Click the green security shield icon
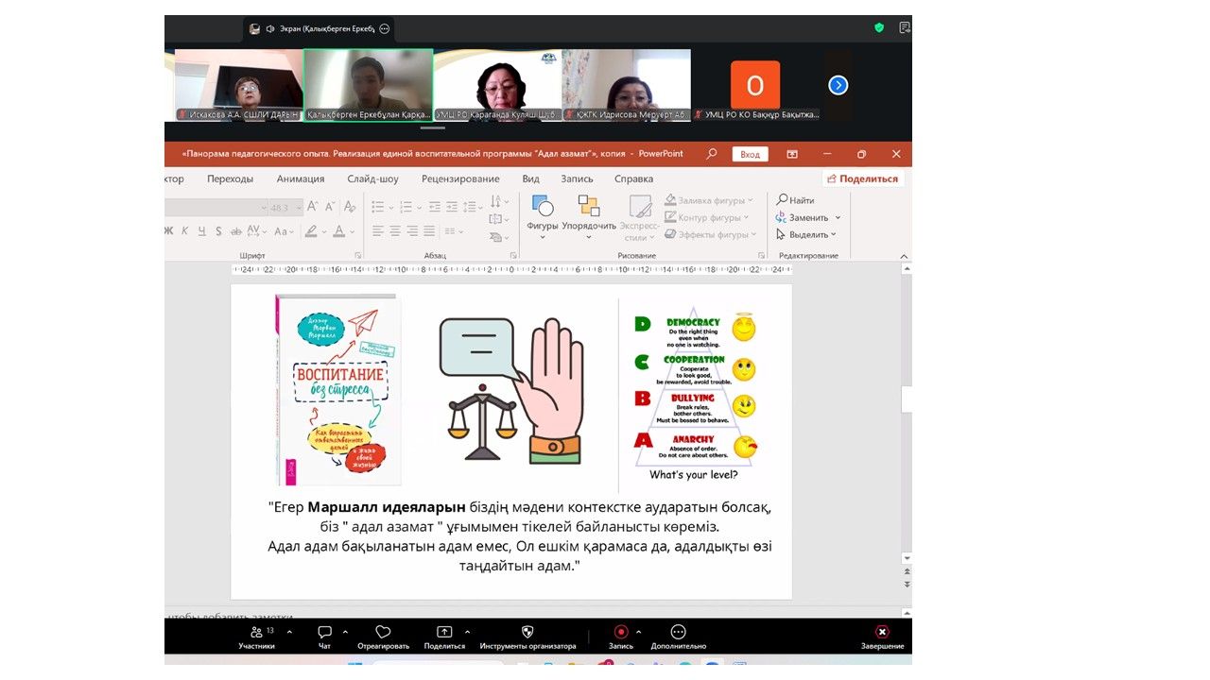The width and height of the screenshot is (1210, 680). click(879, 28)
